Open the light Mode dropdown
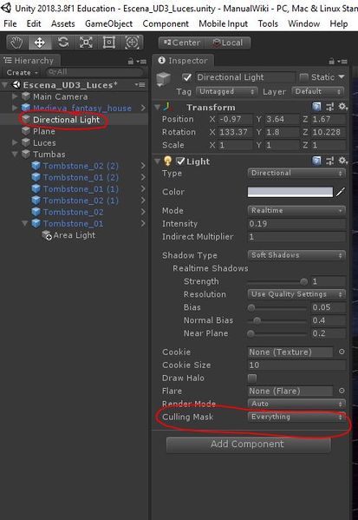The image size is (358, 520). 296,210
